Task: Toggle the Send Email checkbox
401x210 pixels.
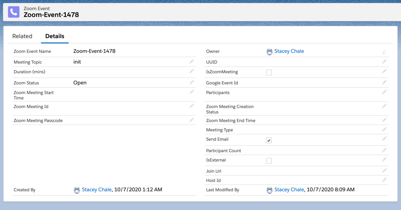Action: (x=269, y=140)
